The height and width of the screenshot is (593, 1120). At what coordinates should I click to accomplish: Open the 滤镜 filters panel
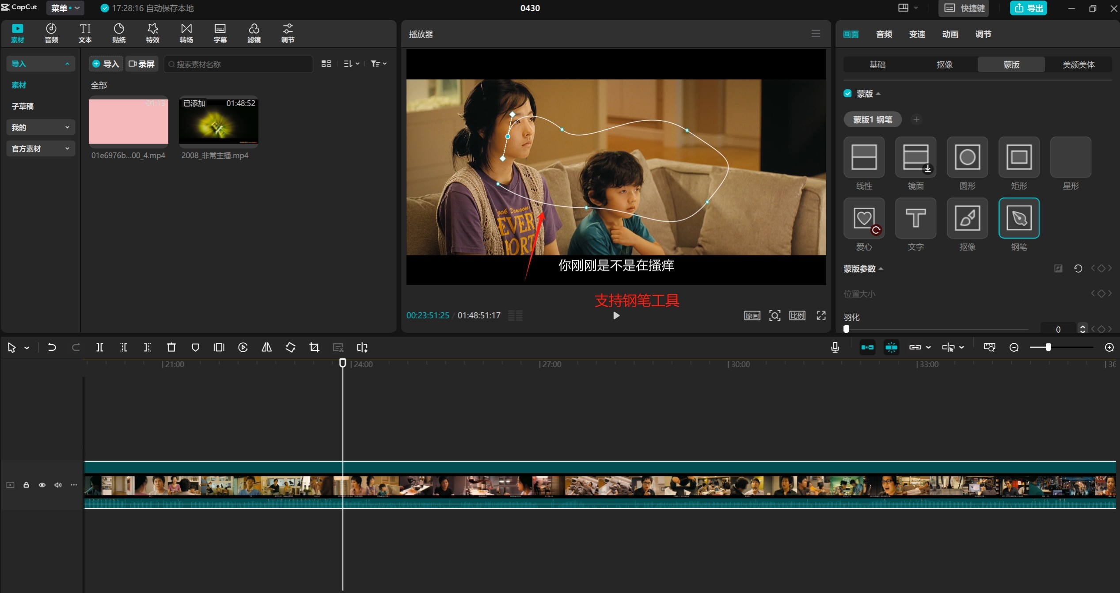(254, 33)
